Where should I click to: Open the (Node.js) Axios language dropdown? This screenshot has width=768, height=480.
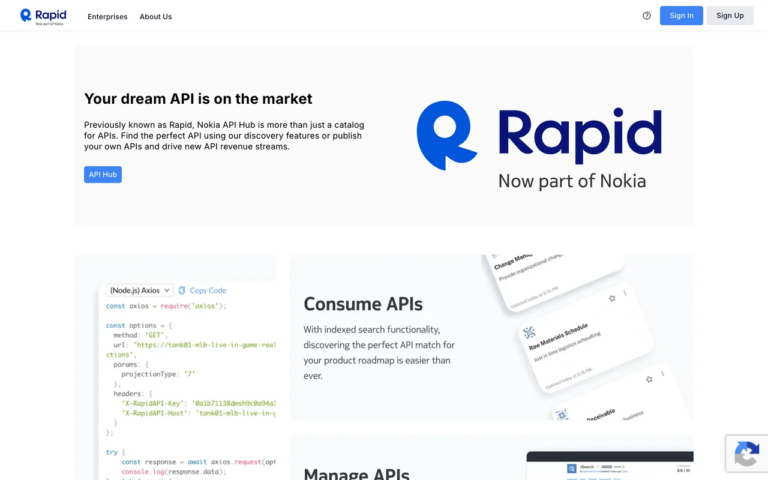(140, 290)
